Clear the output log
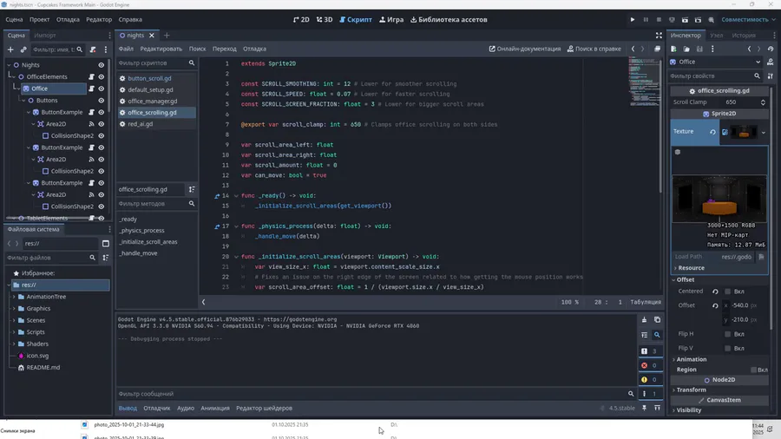Image resolution: width=781 pixels, height=439 pixels. point(645,320)
